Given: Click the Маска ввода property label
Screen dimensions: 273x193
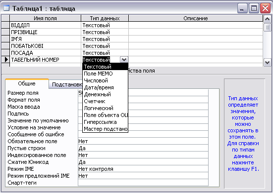Looking at the screenshot, I should tap(24, 107).
